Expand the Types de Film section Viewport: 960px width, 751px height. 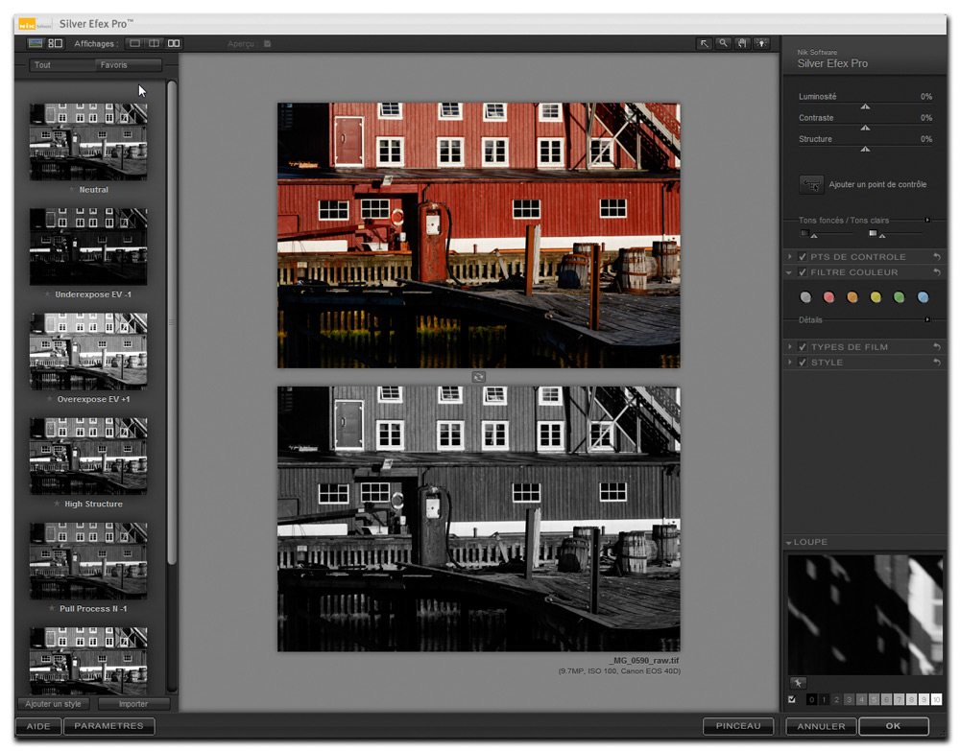click(790, 347)
